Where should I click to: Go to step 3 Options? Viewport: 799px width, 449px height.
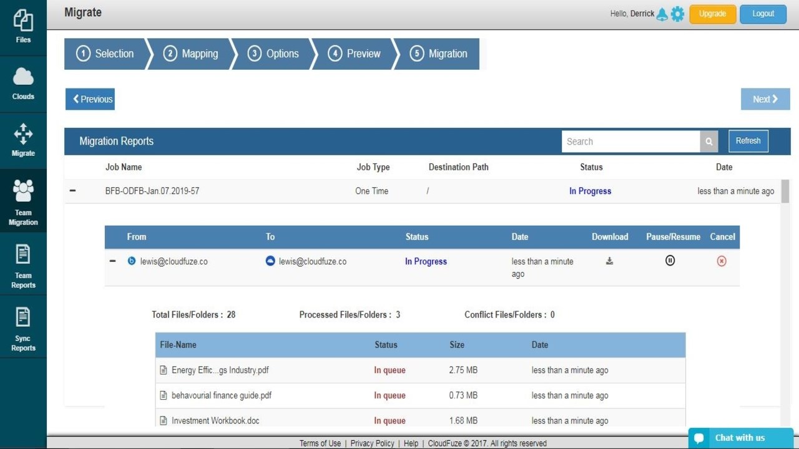coord(273,54)
